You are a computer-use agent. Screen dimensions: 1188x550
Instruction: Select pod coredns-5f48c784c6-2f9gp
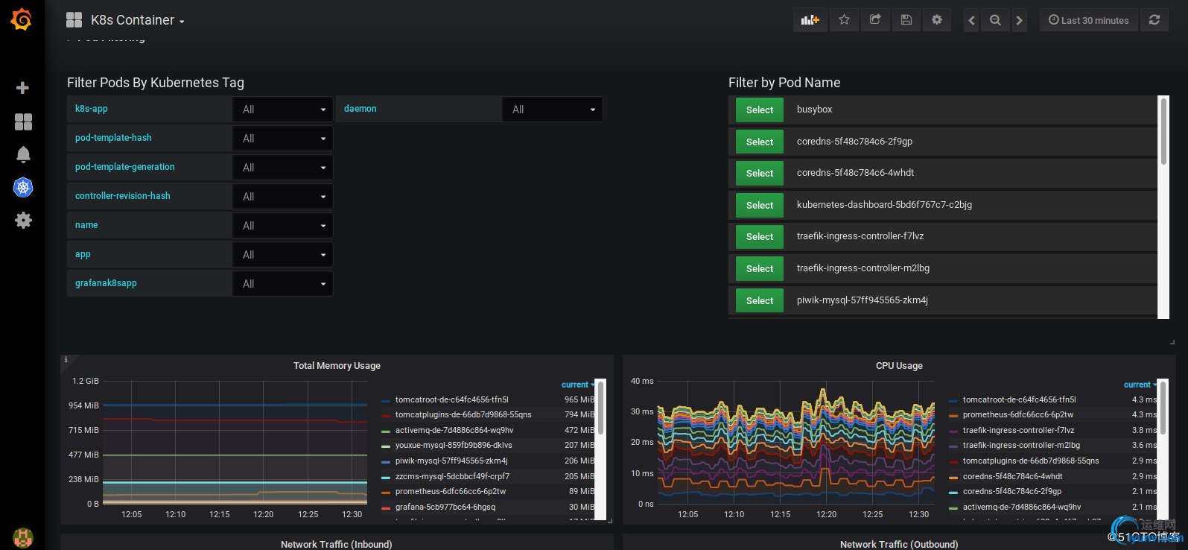[x=760, y=142]
